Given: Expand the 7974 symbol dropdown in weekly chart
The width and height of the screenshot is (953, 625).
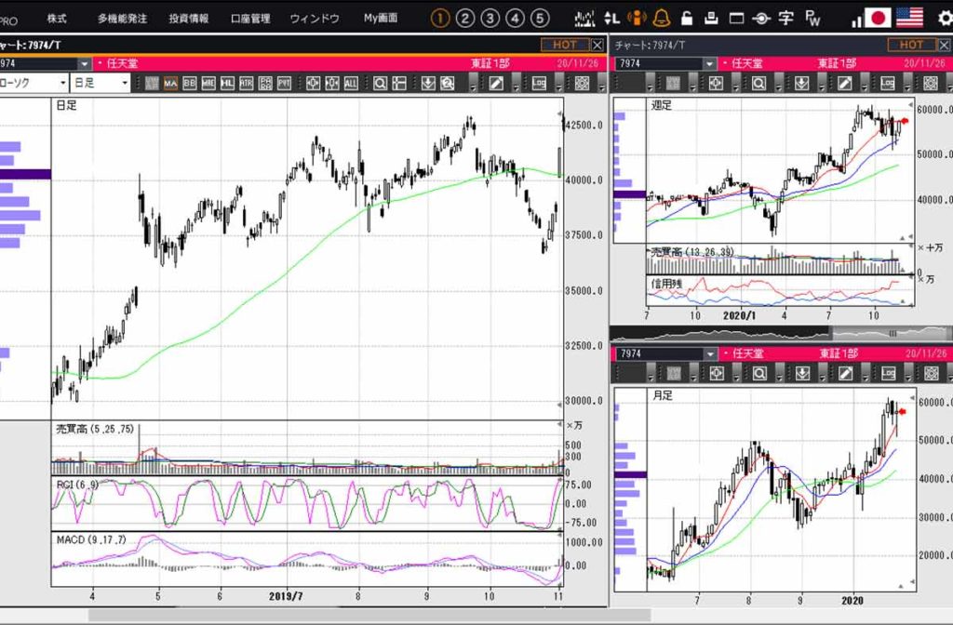Looking at the screenshot, I should tap(711, 63).
